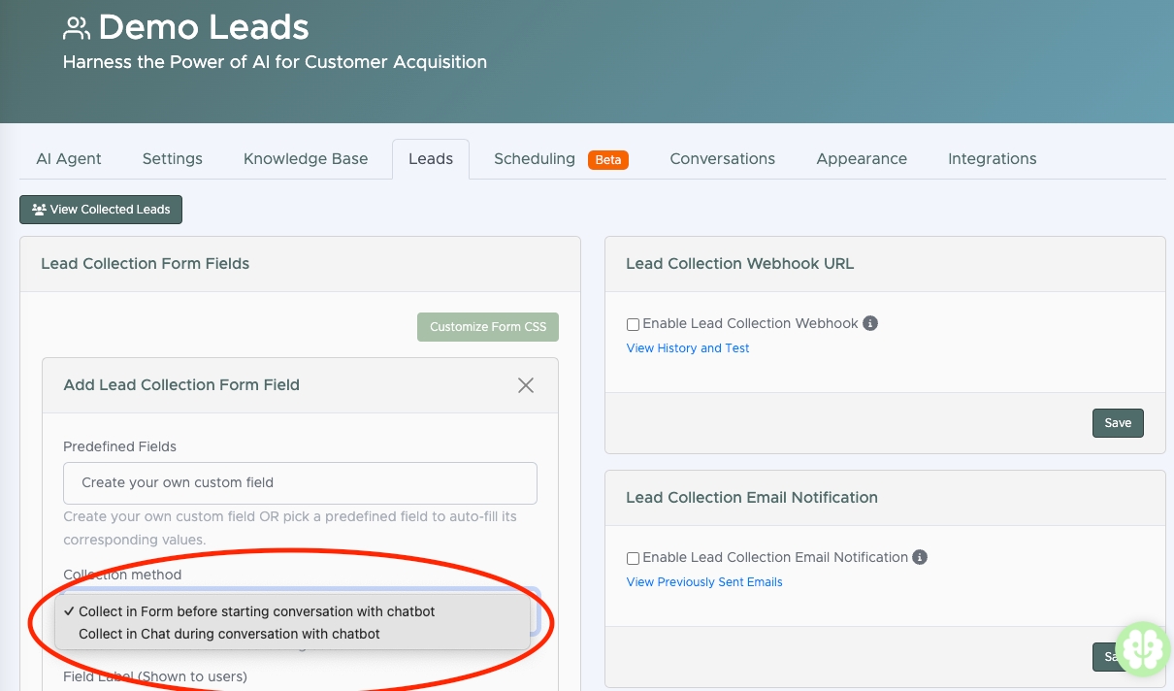Screen dimensions: 1174x691
Task: Open View History and Test link
Action: [688, 348]
